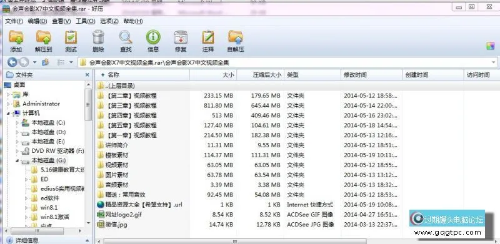The height and width of the screenshot is (244, 500).
Task: Open the 工具(O) menu
Action: click(x=85, y=21)
